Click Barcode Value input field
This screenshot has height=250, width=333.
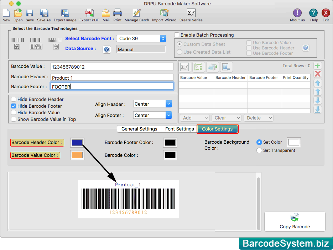pos(112,67)
